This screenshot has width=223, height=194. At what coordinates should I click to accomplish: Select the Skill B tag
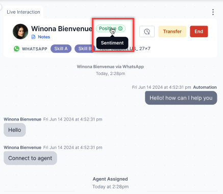[84, 48]
